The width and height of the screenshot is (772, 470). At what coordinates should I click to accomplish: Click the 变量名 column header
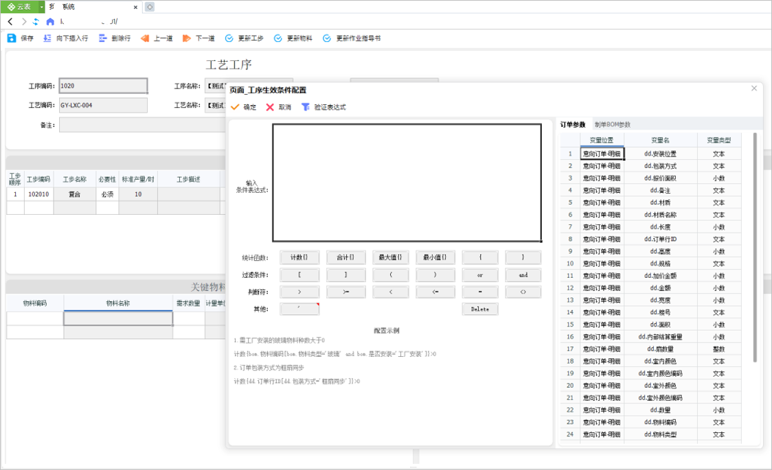[x=660, y=140]
